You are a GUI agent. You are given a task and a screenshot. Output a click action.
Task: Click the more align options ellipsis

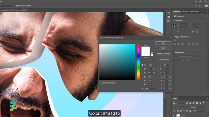pyautogui.click(x=197, y=48)
